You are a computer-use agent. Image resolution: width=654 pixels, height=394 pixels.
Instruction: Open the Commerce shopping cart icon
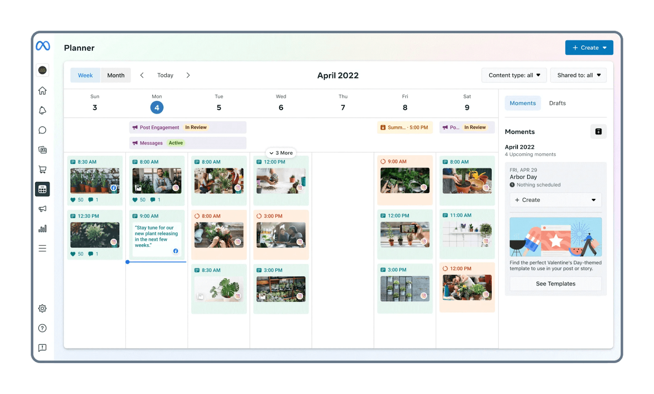[43, 169]
